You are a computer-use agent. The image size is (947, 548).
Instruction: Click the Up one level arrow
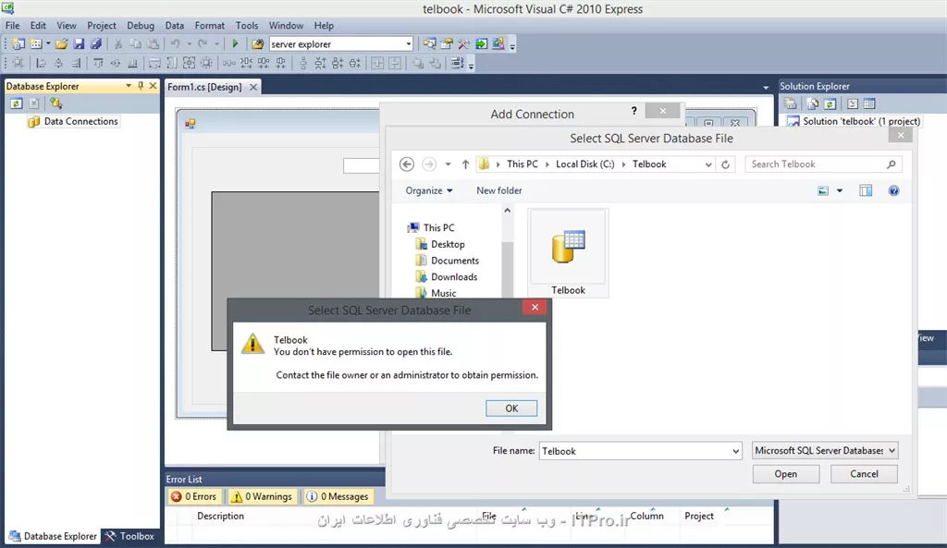coord(465,164)
